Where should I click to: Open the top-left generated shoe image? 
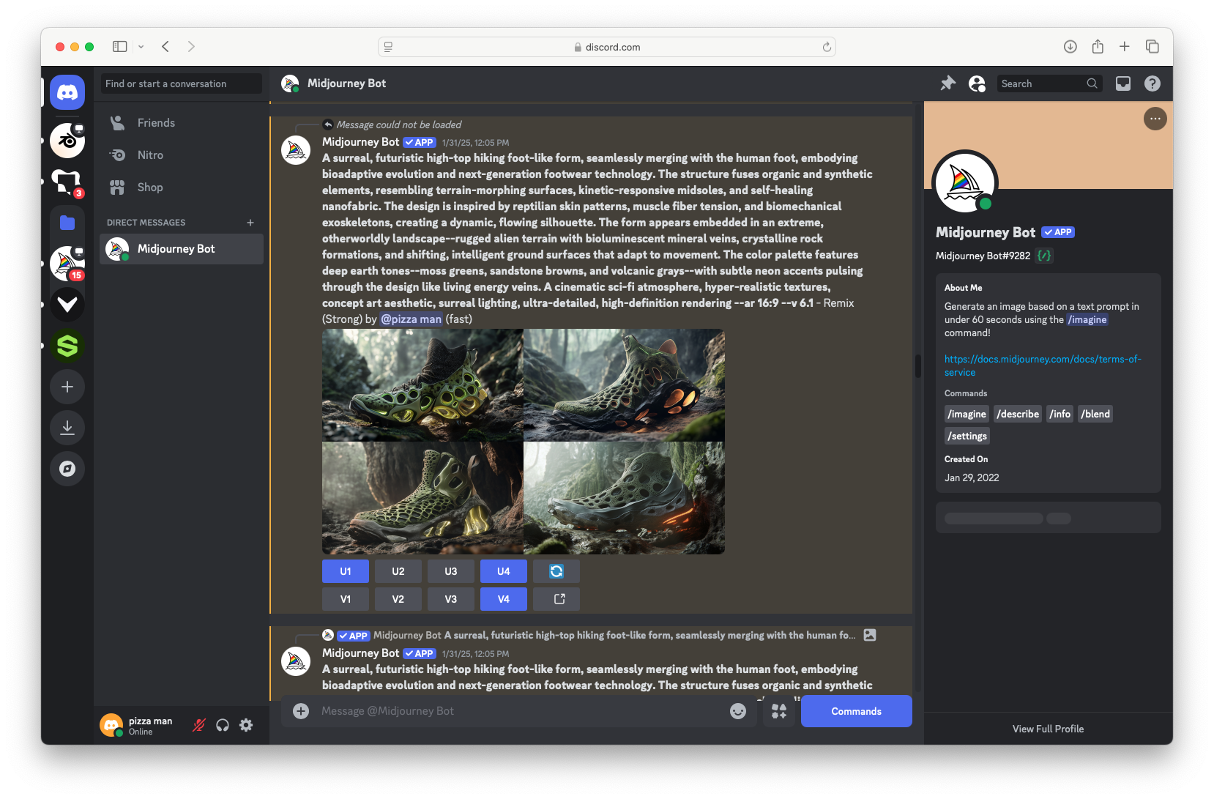(x=422, y=384)
